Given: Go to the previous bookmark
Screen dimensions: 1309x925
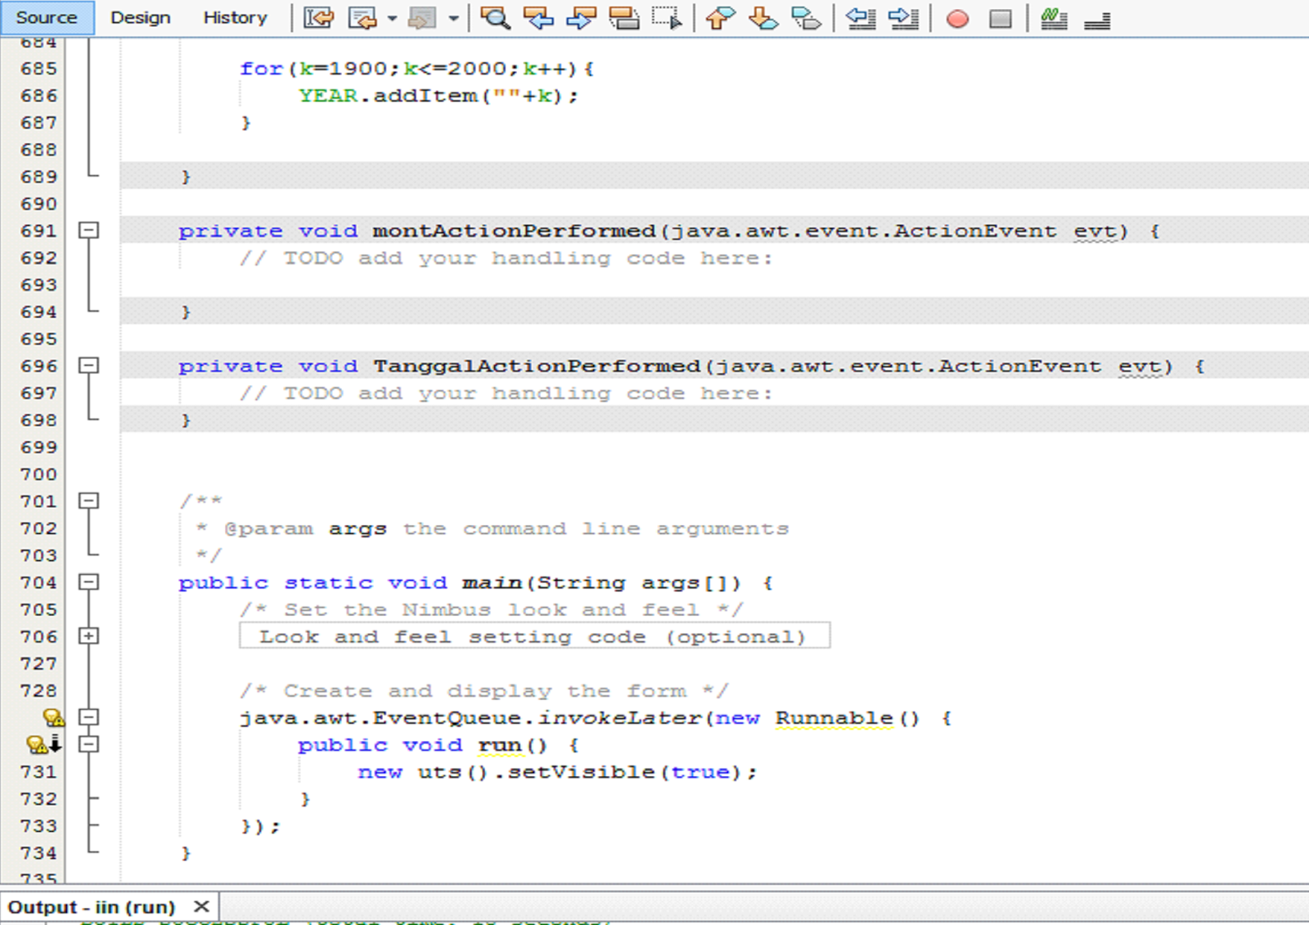Looking at the screenshot, I should click(720, 17).
